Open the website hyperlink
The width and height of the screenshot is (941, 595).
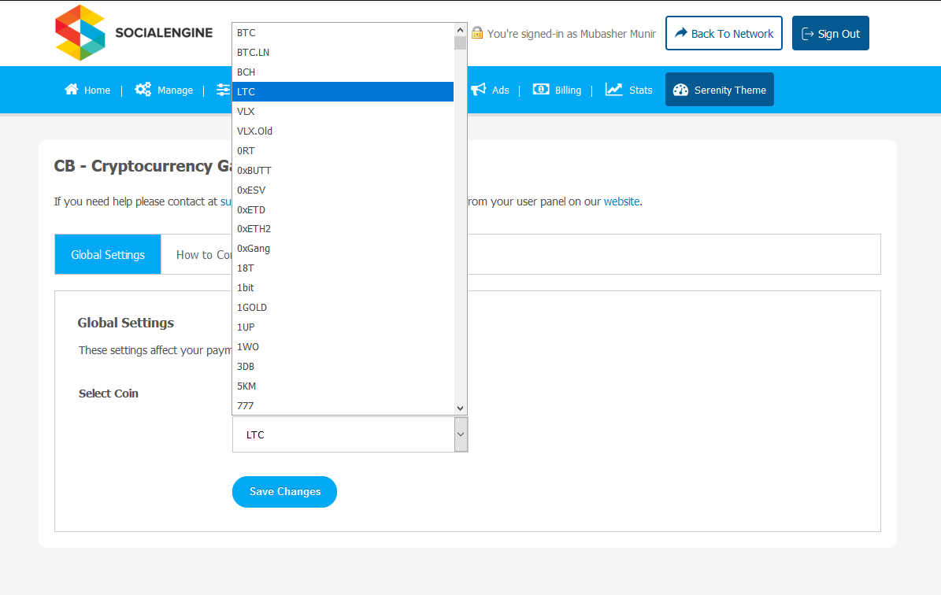(621, 201)
